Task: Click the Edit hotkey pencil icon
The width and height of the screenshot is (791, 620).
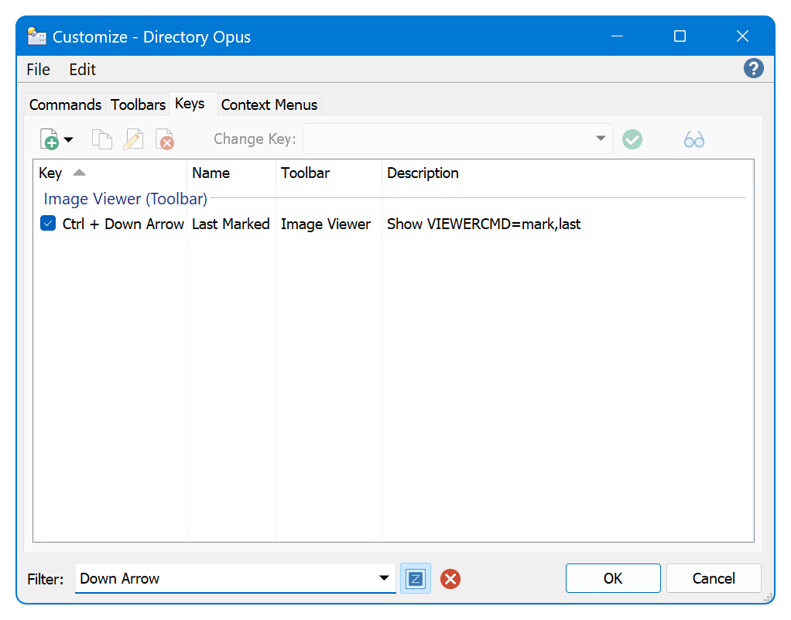Action: pyautogui.click(x=133, y=139)
